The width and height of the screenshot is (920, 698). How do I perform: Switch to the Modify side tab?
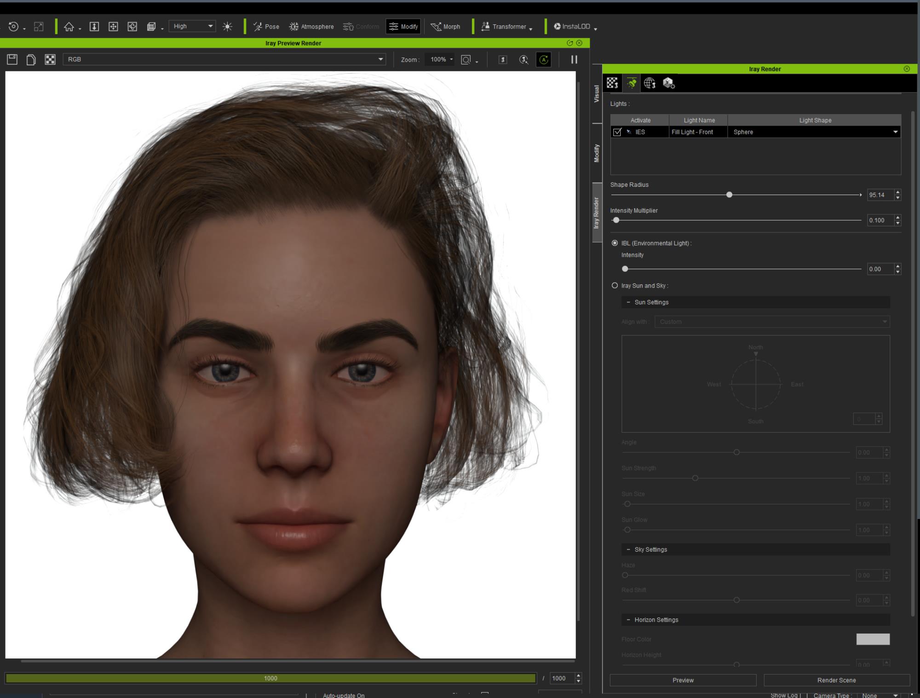[597, 153]
